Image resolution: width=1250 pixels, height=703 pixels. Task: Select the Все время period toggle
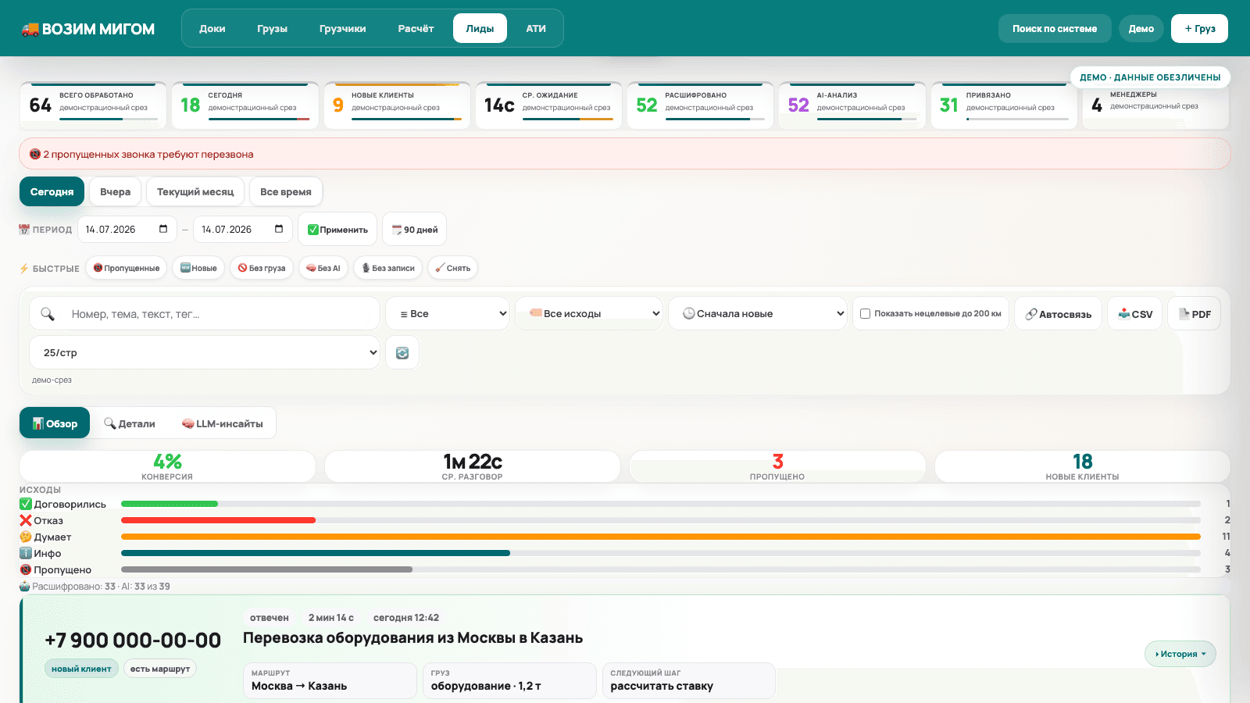pos(286,191)
